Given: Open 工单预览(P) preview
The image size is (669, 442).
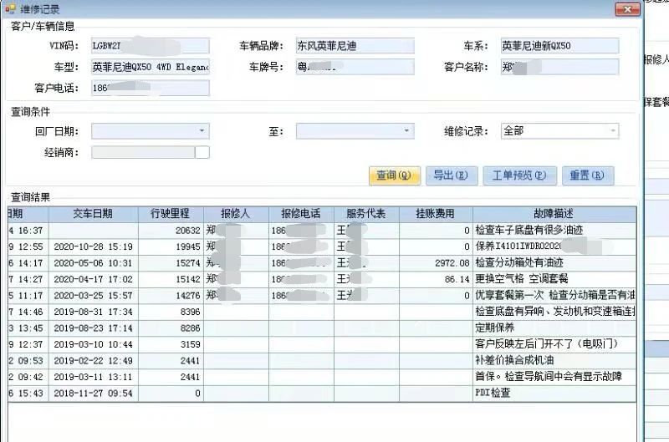Looking at the screenshot, I should click(x=519, y=175).
